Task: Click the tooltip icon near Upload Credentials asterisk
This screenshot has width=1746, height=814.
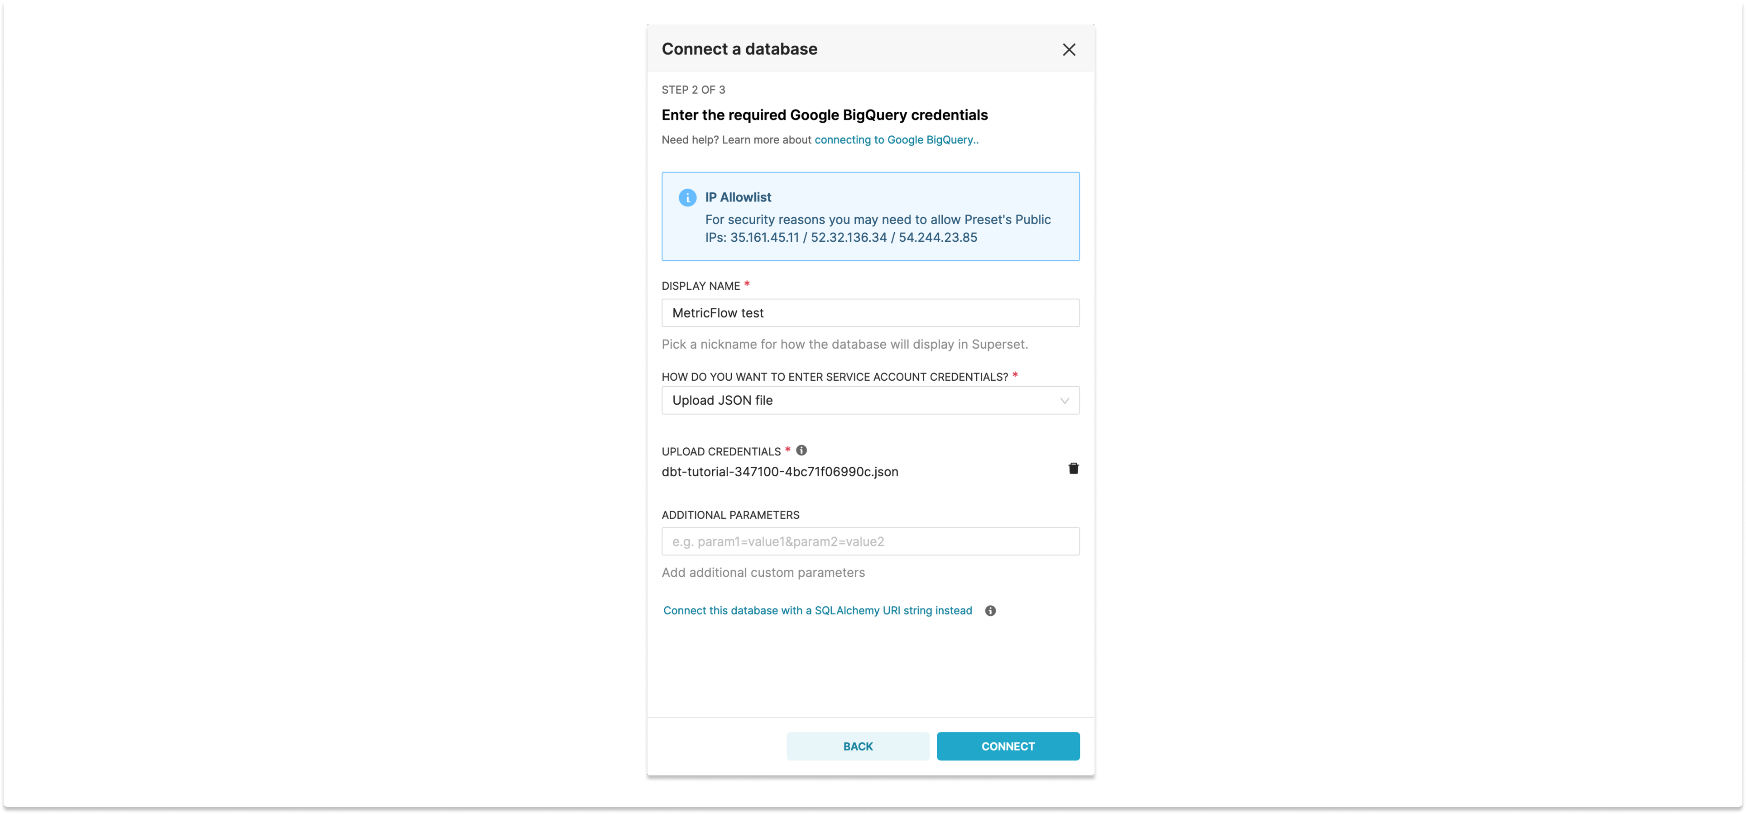Action: 802,450
